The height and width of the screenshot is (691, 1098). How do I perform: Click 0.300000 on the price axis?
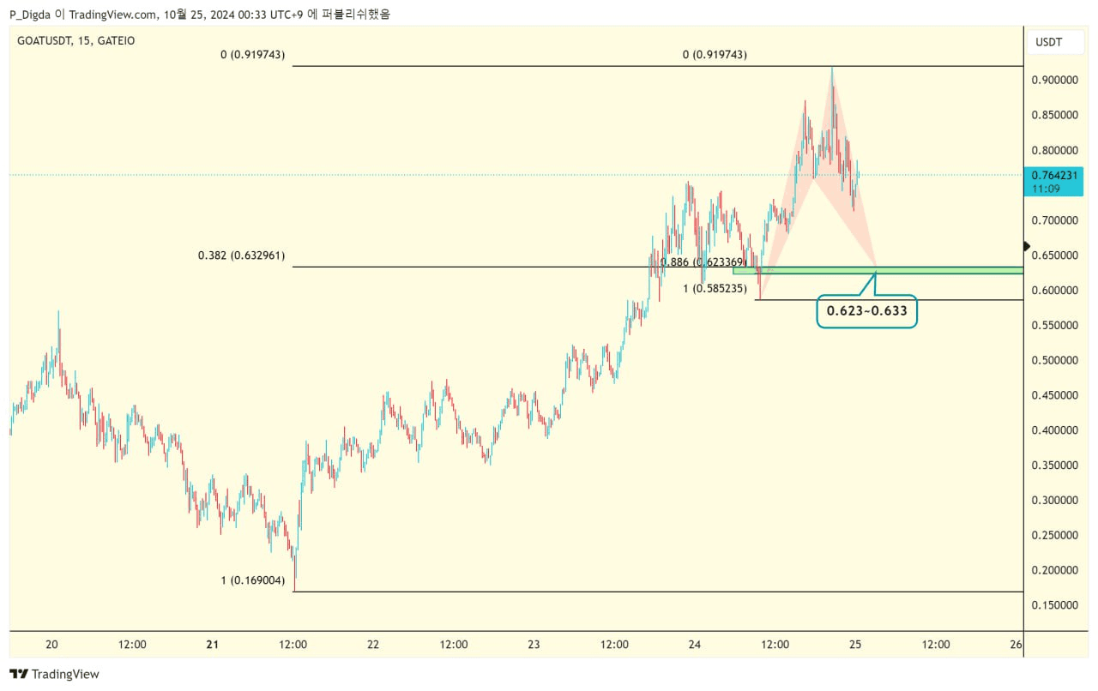click(1054, 501)
